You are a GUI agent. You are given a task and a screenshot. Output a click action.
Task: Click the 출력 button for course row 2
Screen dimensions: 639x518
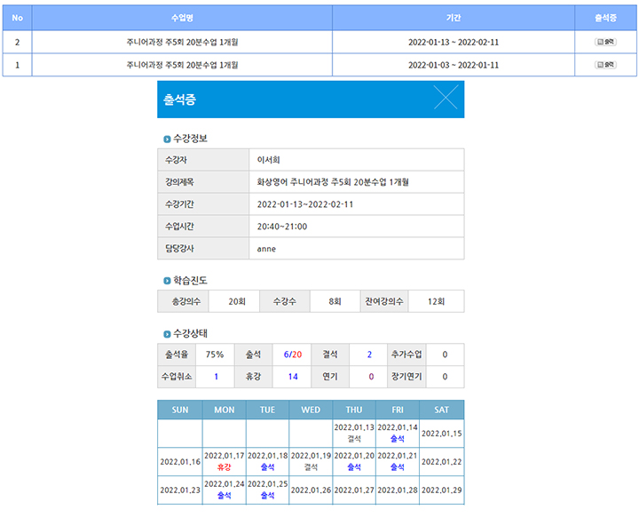606,42
